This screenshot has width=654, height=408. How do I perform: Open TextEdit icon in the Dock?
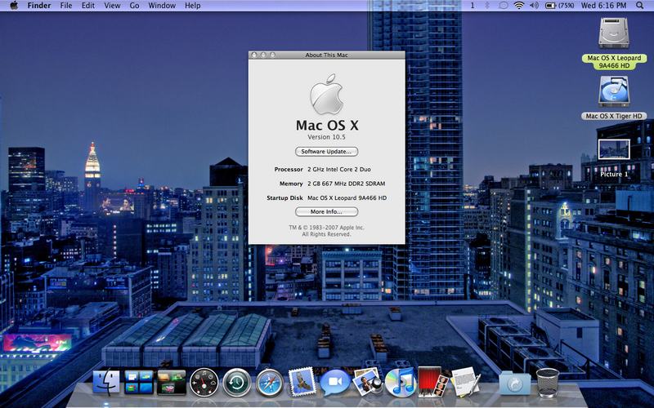pyautogui.click(x=465, y=381)
